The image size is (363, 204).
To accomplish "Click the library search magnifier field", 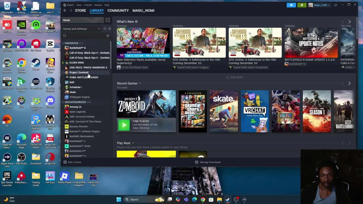I will pyautogui.click(x=83, y=36).
